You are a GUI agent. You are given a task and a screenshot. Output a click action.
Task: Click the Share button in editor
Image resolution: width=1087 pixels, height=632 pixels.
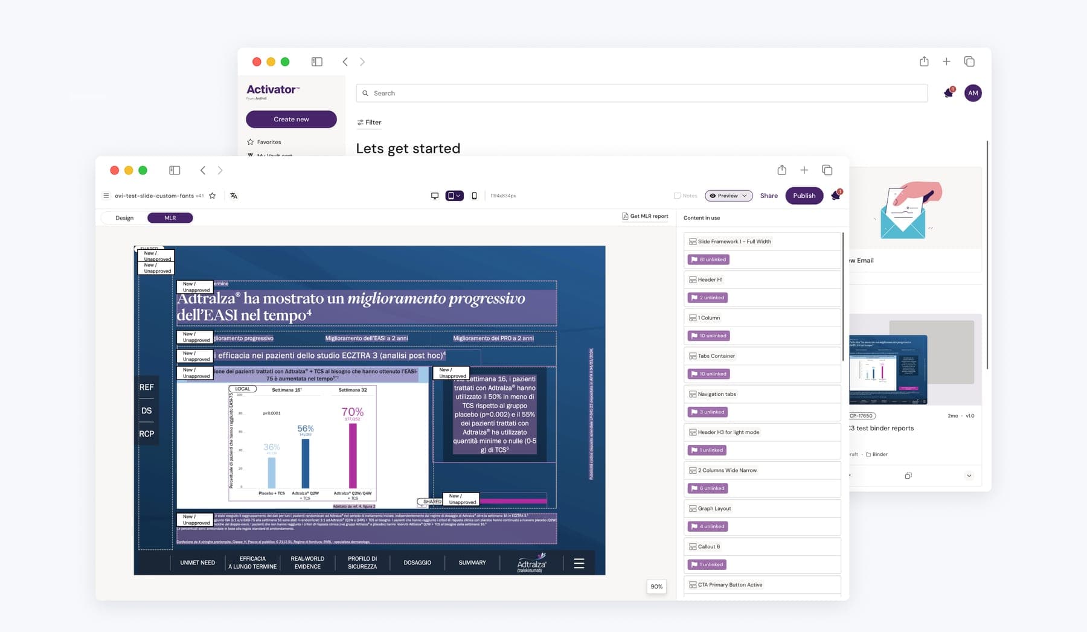click(x=769, y=196)
